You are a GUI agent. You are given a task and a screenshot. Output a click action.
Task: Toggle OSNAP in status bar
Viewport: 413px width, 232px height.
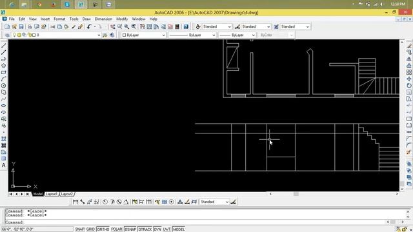click(130, 229)
